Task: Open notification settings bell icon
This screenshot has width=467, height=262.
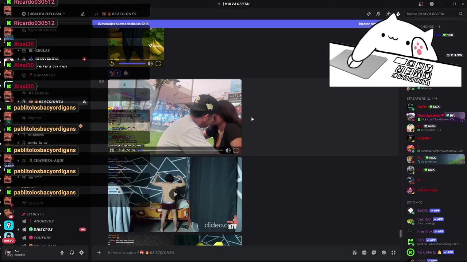Action: tap(378, 14)
